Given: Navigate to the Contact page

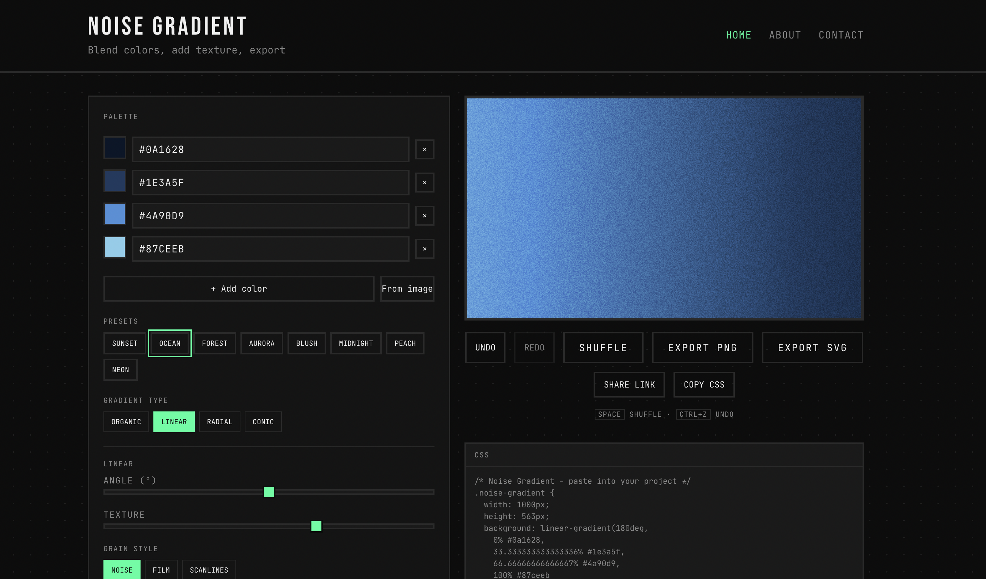Looking at the screenshot, I should coord(841,34).
